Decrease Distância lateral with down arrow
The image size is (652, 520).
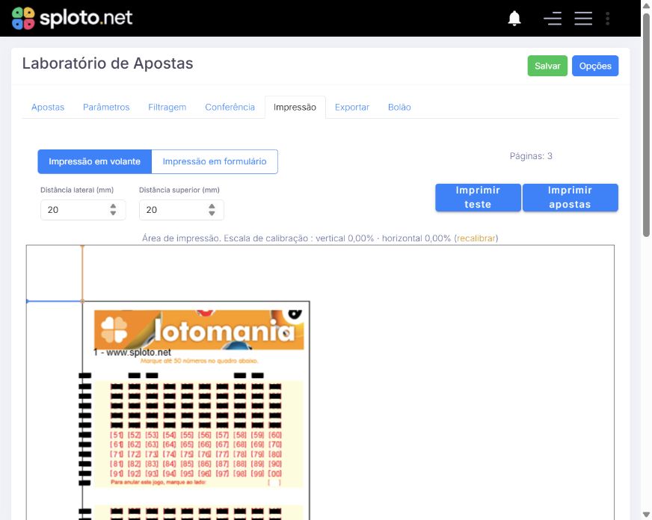coord(113,214)
